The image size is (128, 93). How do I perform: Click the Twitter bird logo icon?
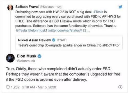120,7
